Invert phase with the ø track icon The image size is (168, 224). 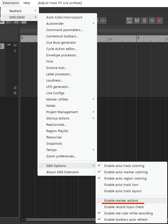tap(15, 88)
